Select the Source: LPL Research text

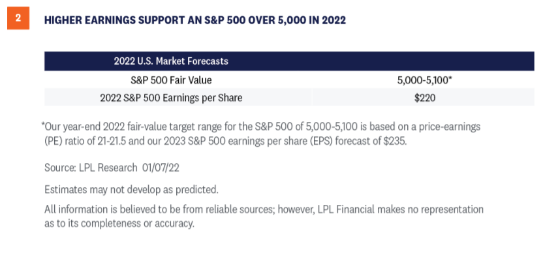point(91,168)
